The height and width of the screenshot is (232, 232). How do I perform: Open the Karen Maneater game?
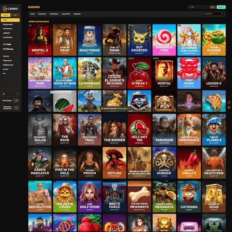pyautogui.click(x=40, y=163)
